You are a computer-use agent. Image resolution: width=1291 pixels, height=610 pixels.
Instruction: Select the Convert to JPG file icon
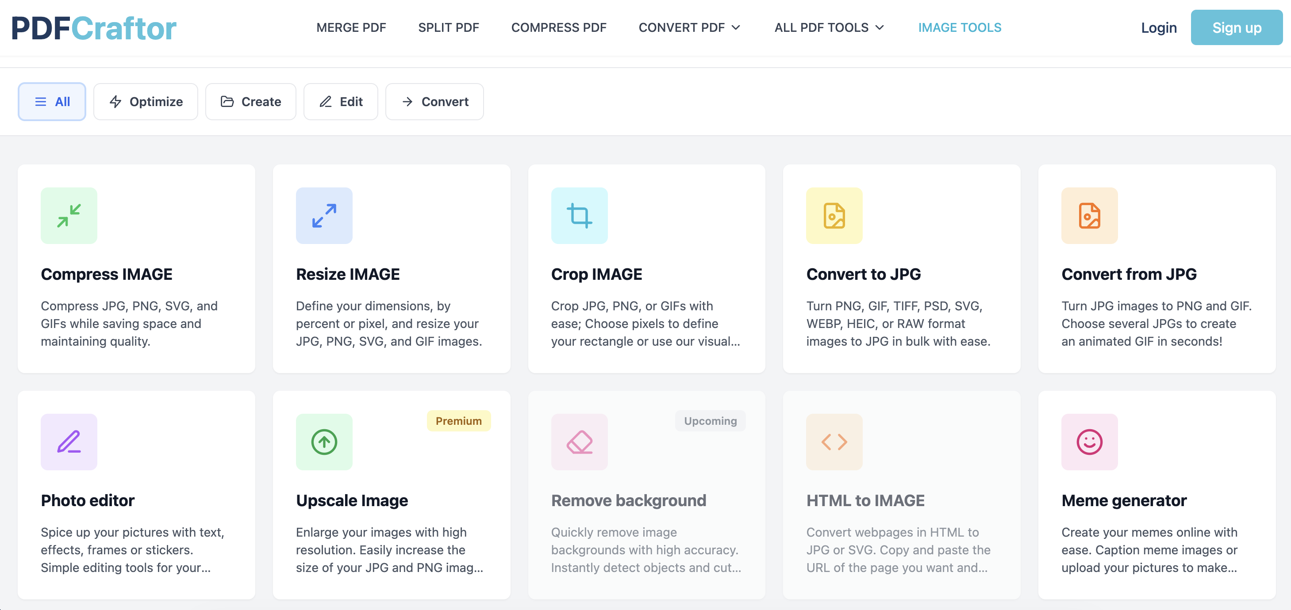coord(834,215)
